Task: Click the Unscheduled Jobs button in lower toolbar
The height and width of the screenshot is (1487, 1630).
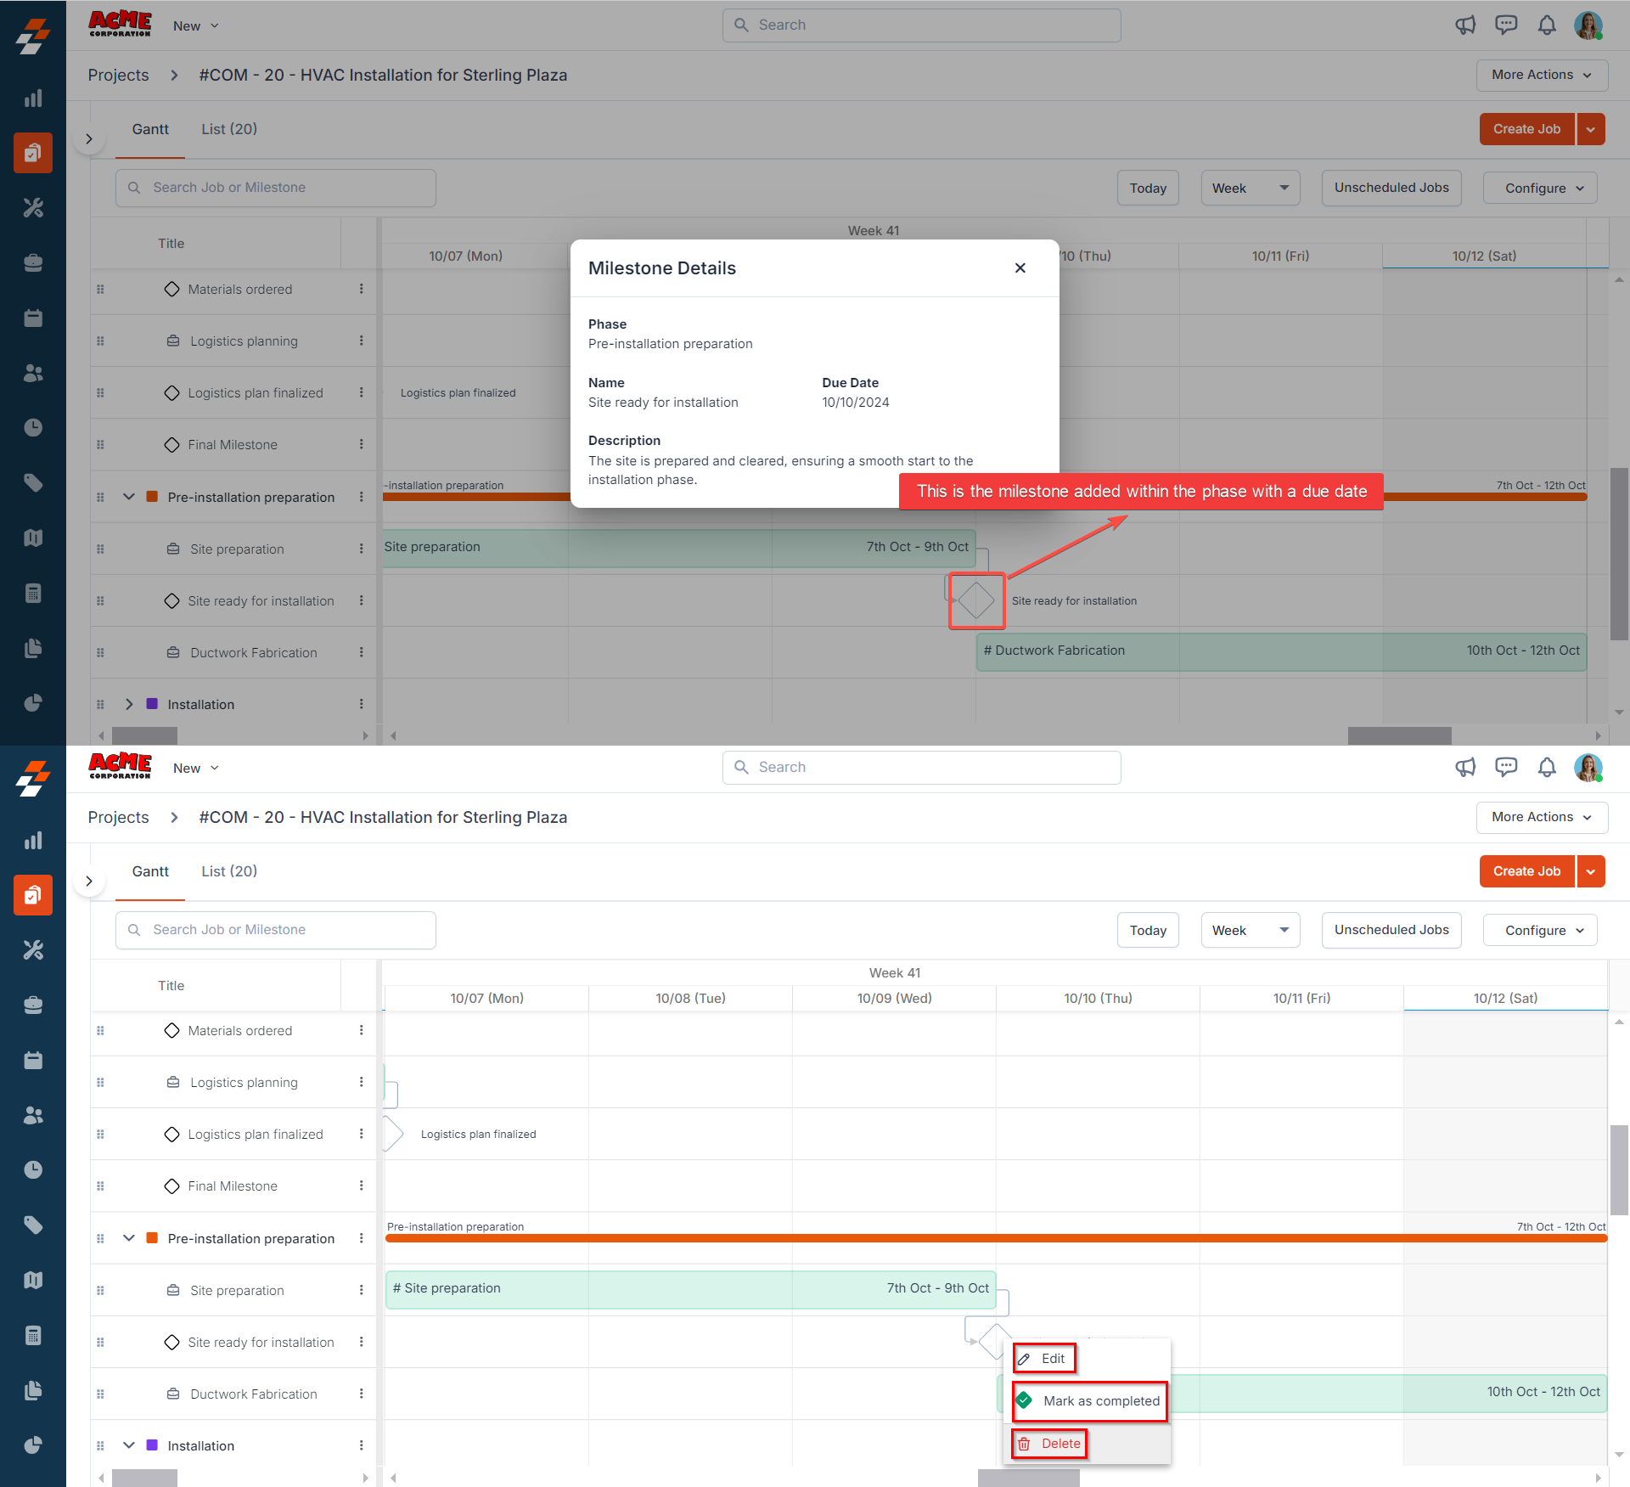Action: (x=1391, y=930)
